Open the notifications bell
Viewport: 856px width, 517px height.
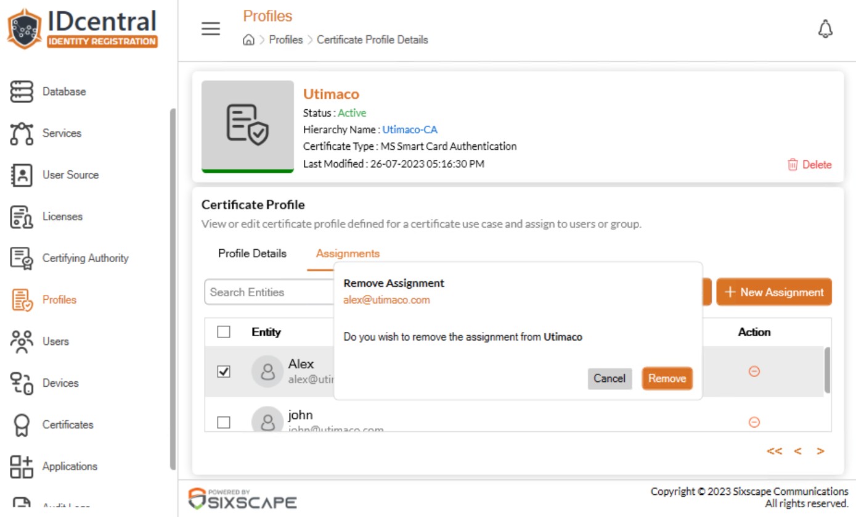pyautogui.click(x=825, y=28)
